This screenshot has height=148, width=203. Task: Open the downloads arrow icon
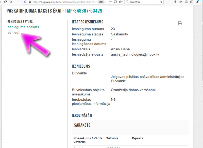(x=175, y=2)
